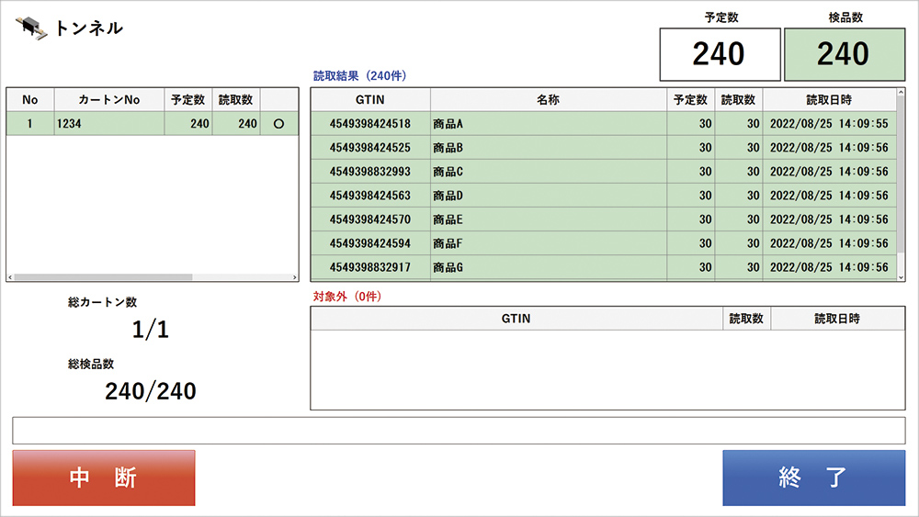Click product name 商品C

448,172
